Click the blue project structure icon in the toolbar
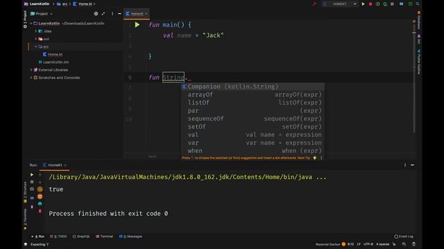Screen dimensions: 444x249 pyautogui.click(x=401, y=4)
